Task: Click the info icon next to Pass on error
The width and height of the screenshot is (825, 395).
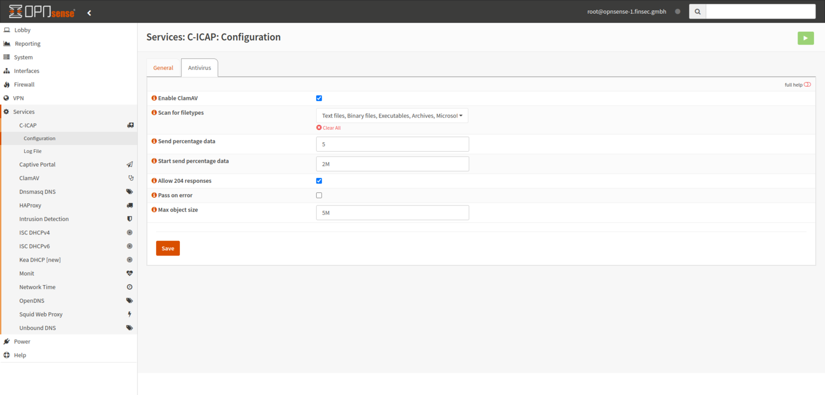Action: point(154,196)
